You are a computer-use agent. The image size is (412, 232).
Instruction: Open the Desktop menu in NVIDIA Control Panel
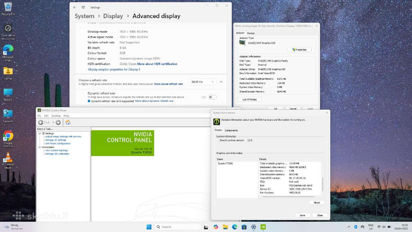(56, 116)
